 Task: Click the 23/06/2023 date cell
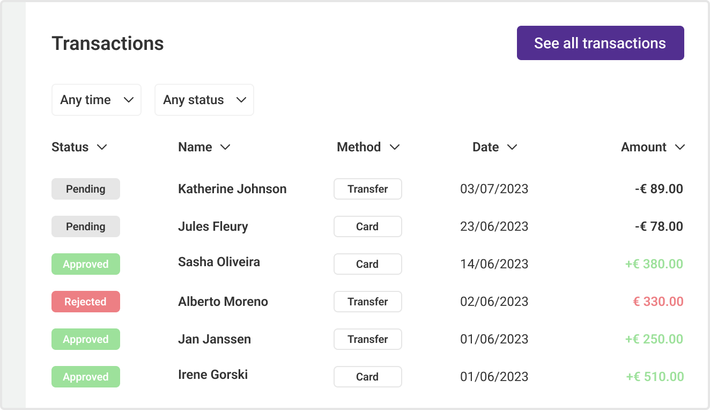[x=494, y=226]
